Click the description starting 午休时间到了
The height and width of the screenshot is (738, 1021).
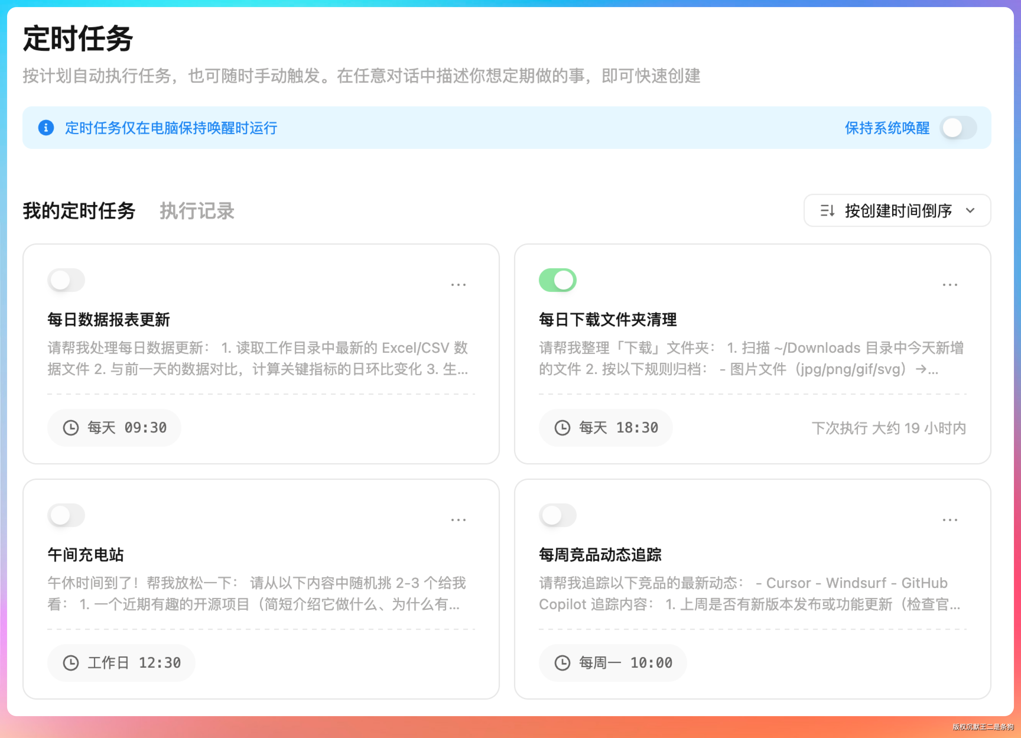tap(257, 594)
